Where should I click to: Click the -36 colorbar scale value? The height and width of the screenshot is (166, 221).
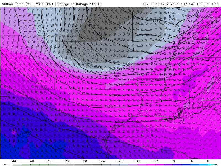pyautogui.click(x=49, y=161)
